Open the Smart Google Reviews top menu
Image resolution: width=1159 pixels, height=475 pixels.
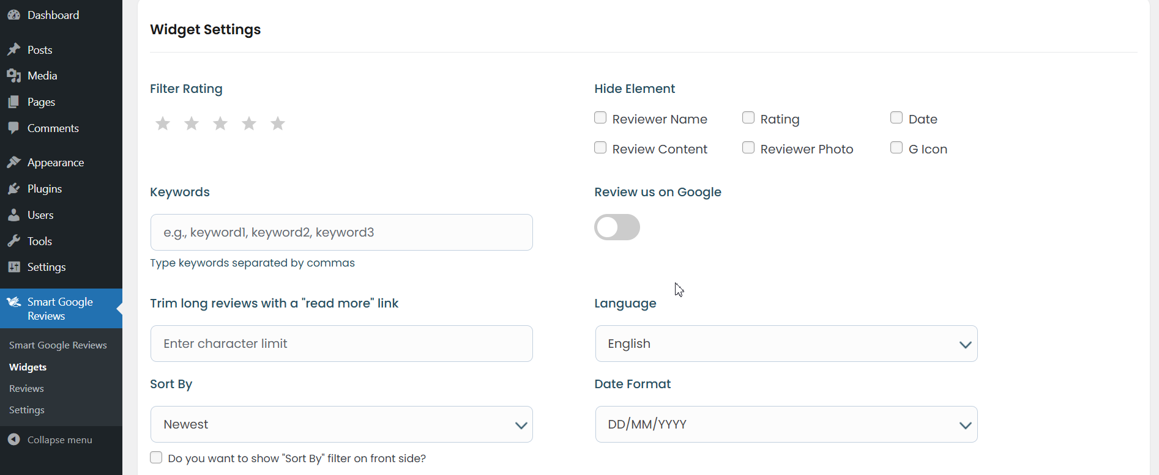point(61,309)
